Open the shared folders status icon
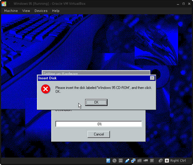The height and width of the screenshot is (165, 193). pos(139,161)
